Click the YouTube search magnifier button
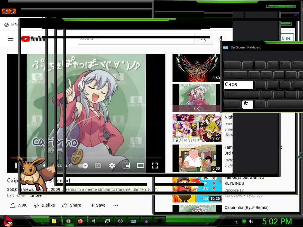 [204, 39]
